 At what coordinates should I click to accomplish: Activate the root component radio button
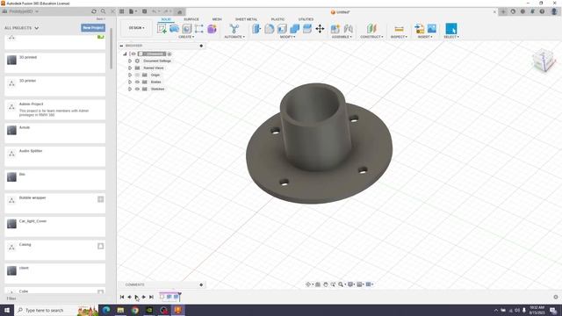point(169,54)
